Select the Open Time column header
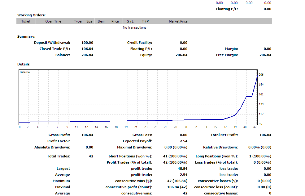 (x=53, y=21)
